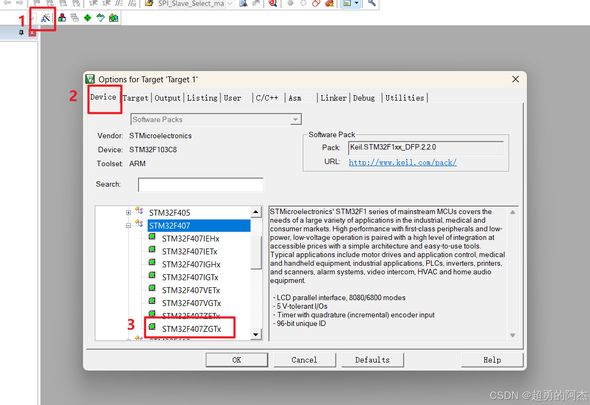Switch to the Utilities tab
The width and height of the screenshot is (590, 405).
[x=405, y=98]
